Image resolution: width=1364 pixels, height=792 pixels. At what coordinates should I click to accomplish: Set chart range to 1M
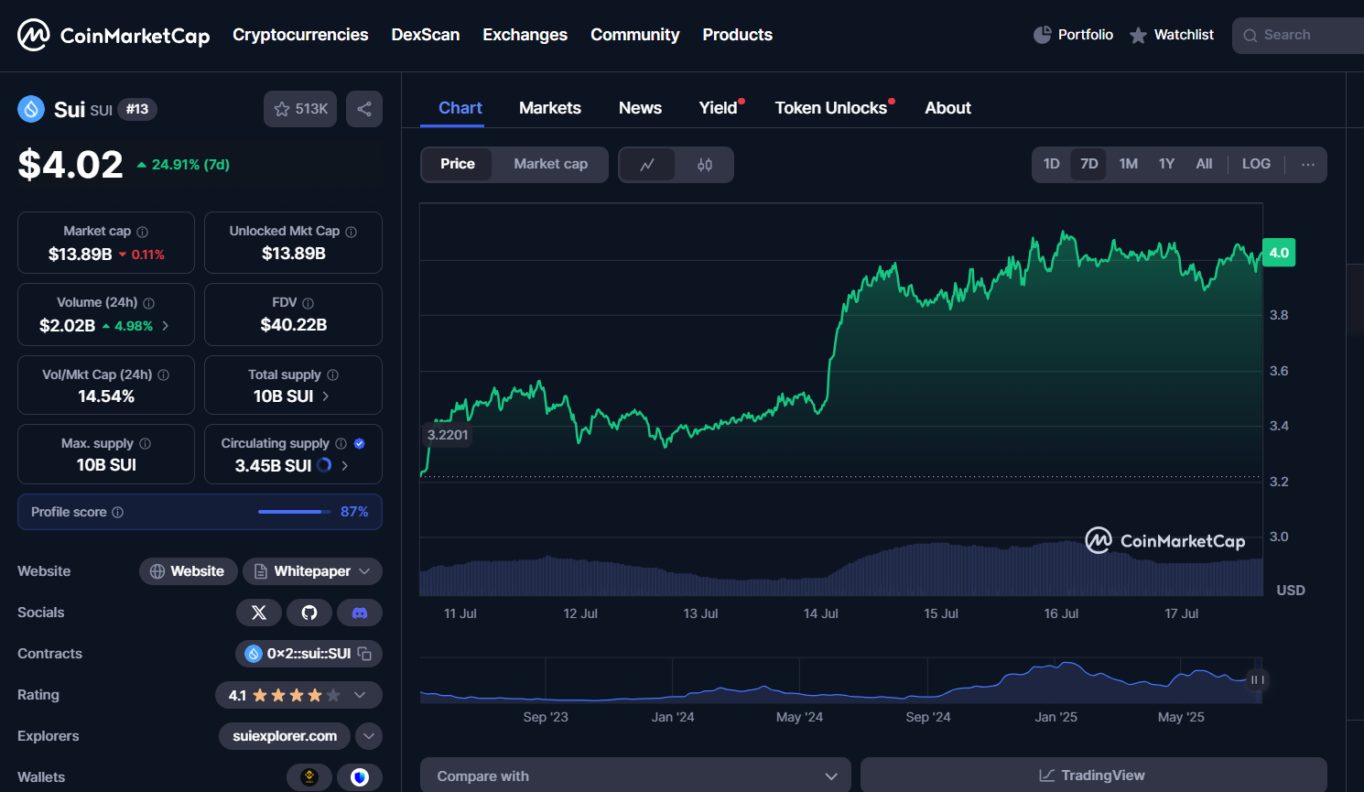click(1128, 164)
